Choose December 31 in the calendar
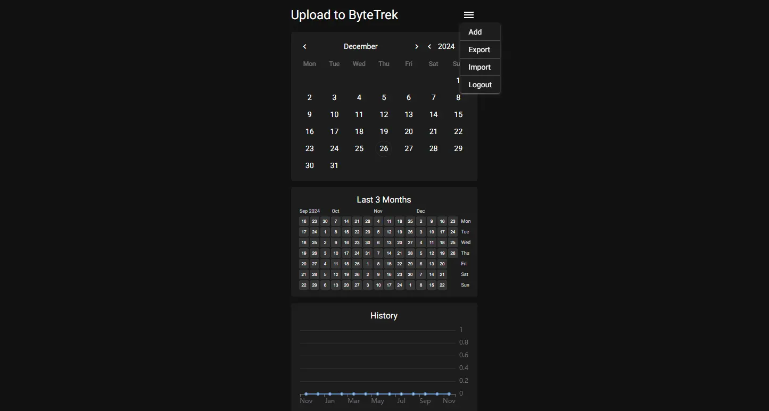The image size is (769, 411). [x=334, y=165]
